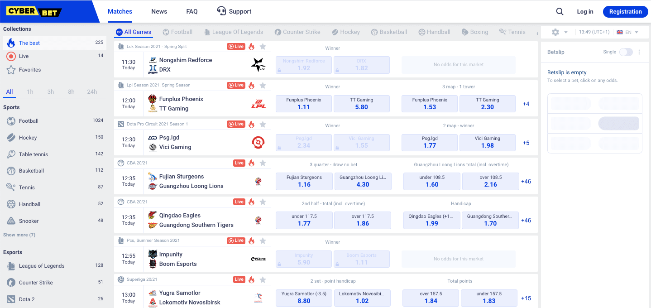
Task: Open Support via the headset icon
Action: (x=221, y=11)
